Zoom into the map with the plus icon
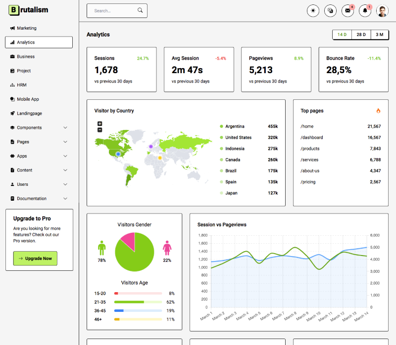 tap(99, 123)
